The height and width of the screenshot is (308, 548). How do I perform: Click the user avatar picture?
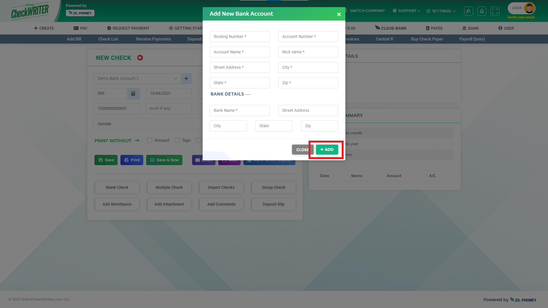529,8
